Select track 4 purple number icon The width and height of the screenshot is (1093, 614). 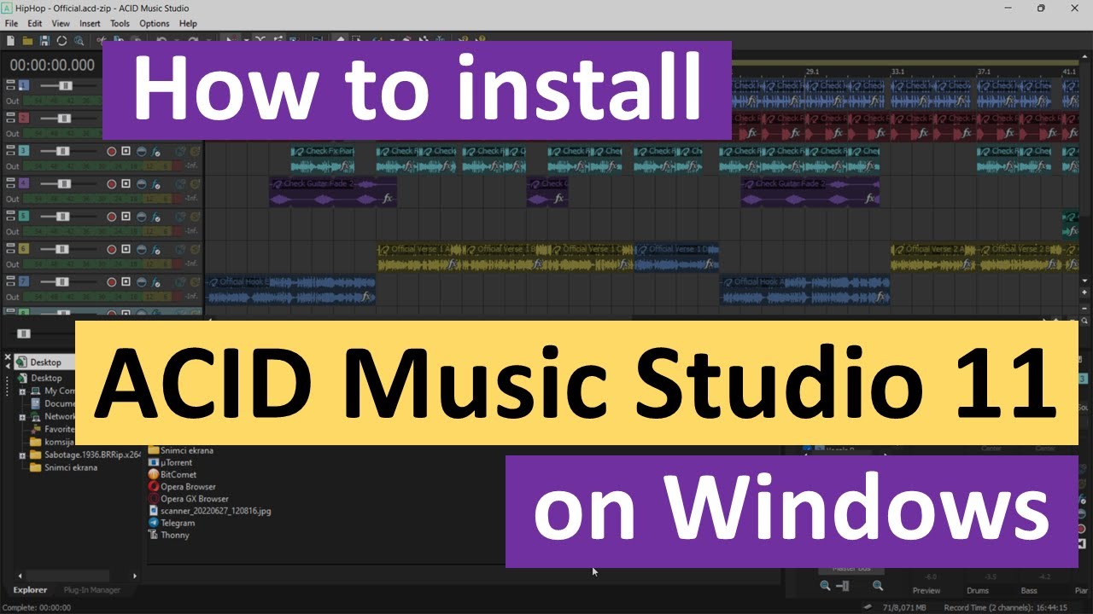24,183
